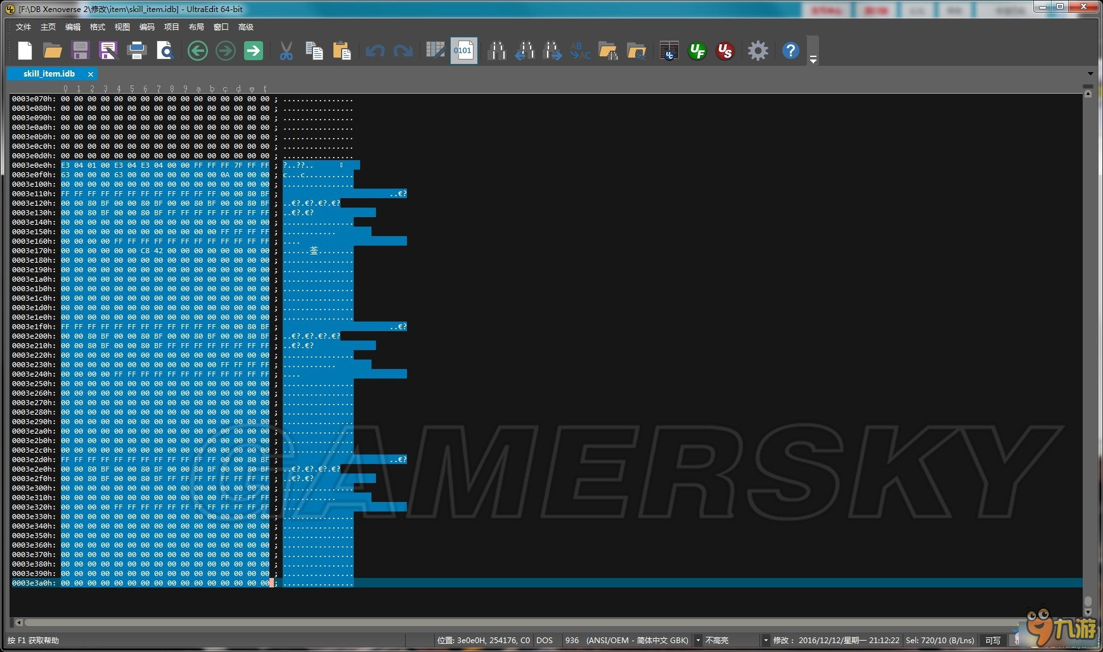Click the 936 ANSI/OEM code page label
This screenshot has height=652, width=1103.
626,641
